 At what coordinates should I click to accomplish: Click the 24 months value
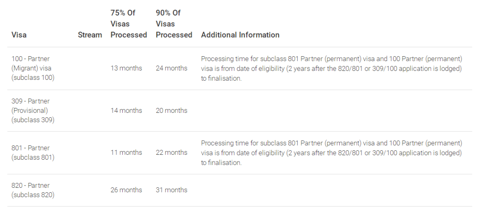click(x=171, y=68)
